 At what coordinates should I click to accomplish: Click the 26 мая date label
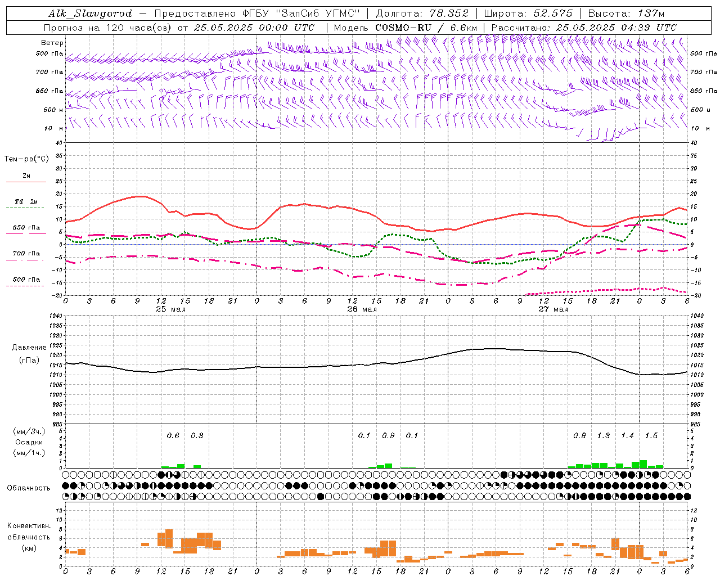click(362, 309)
